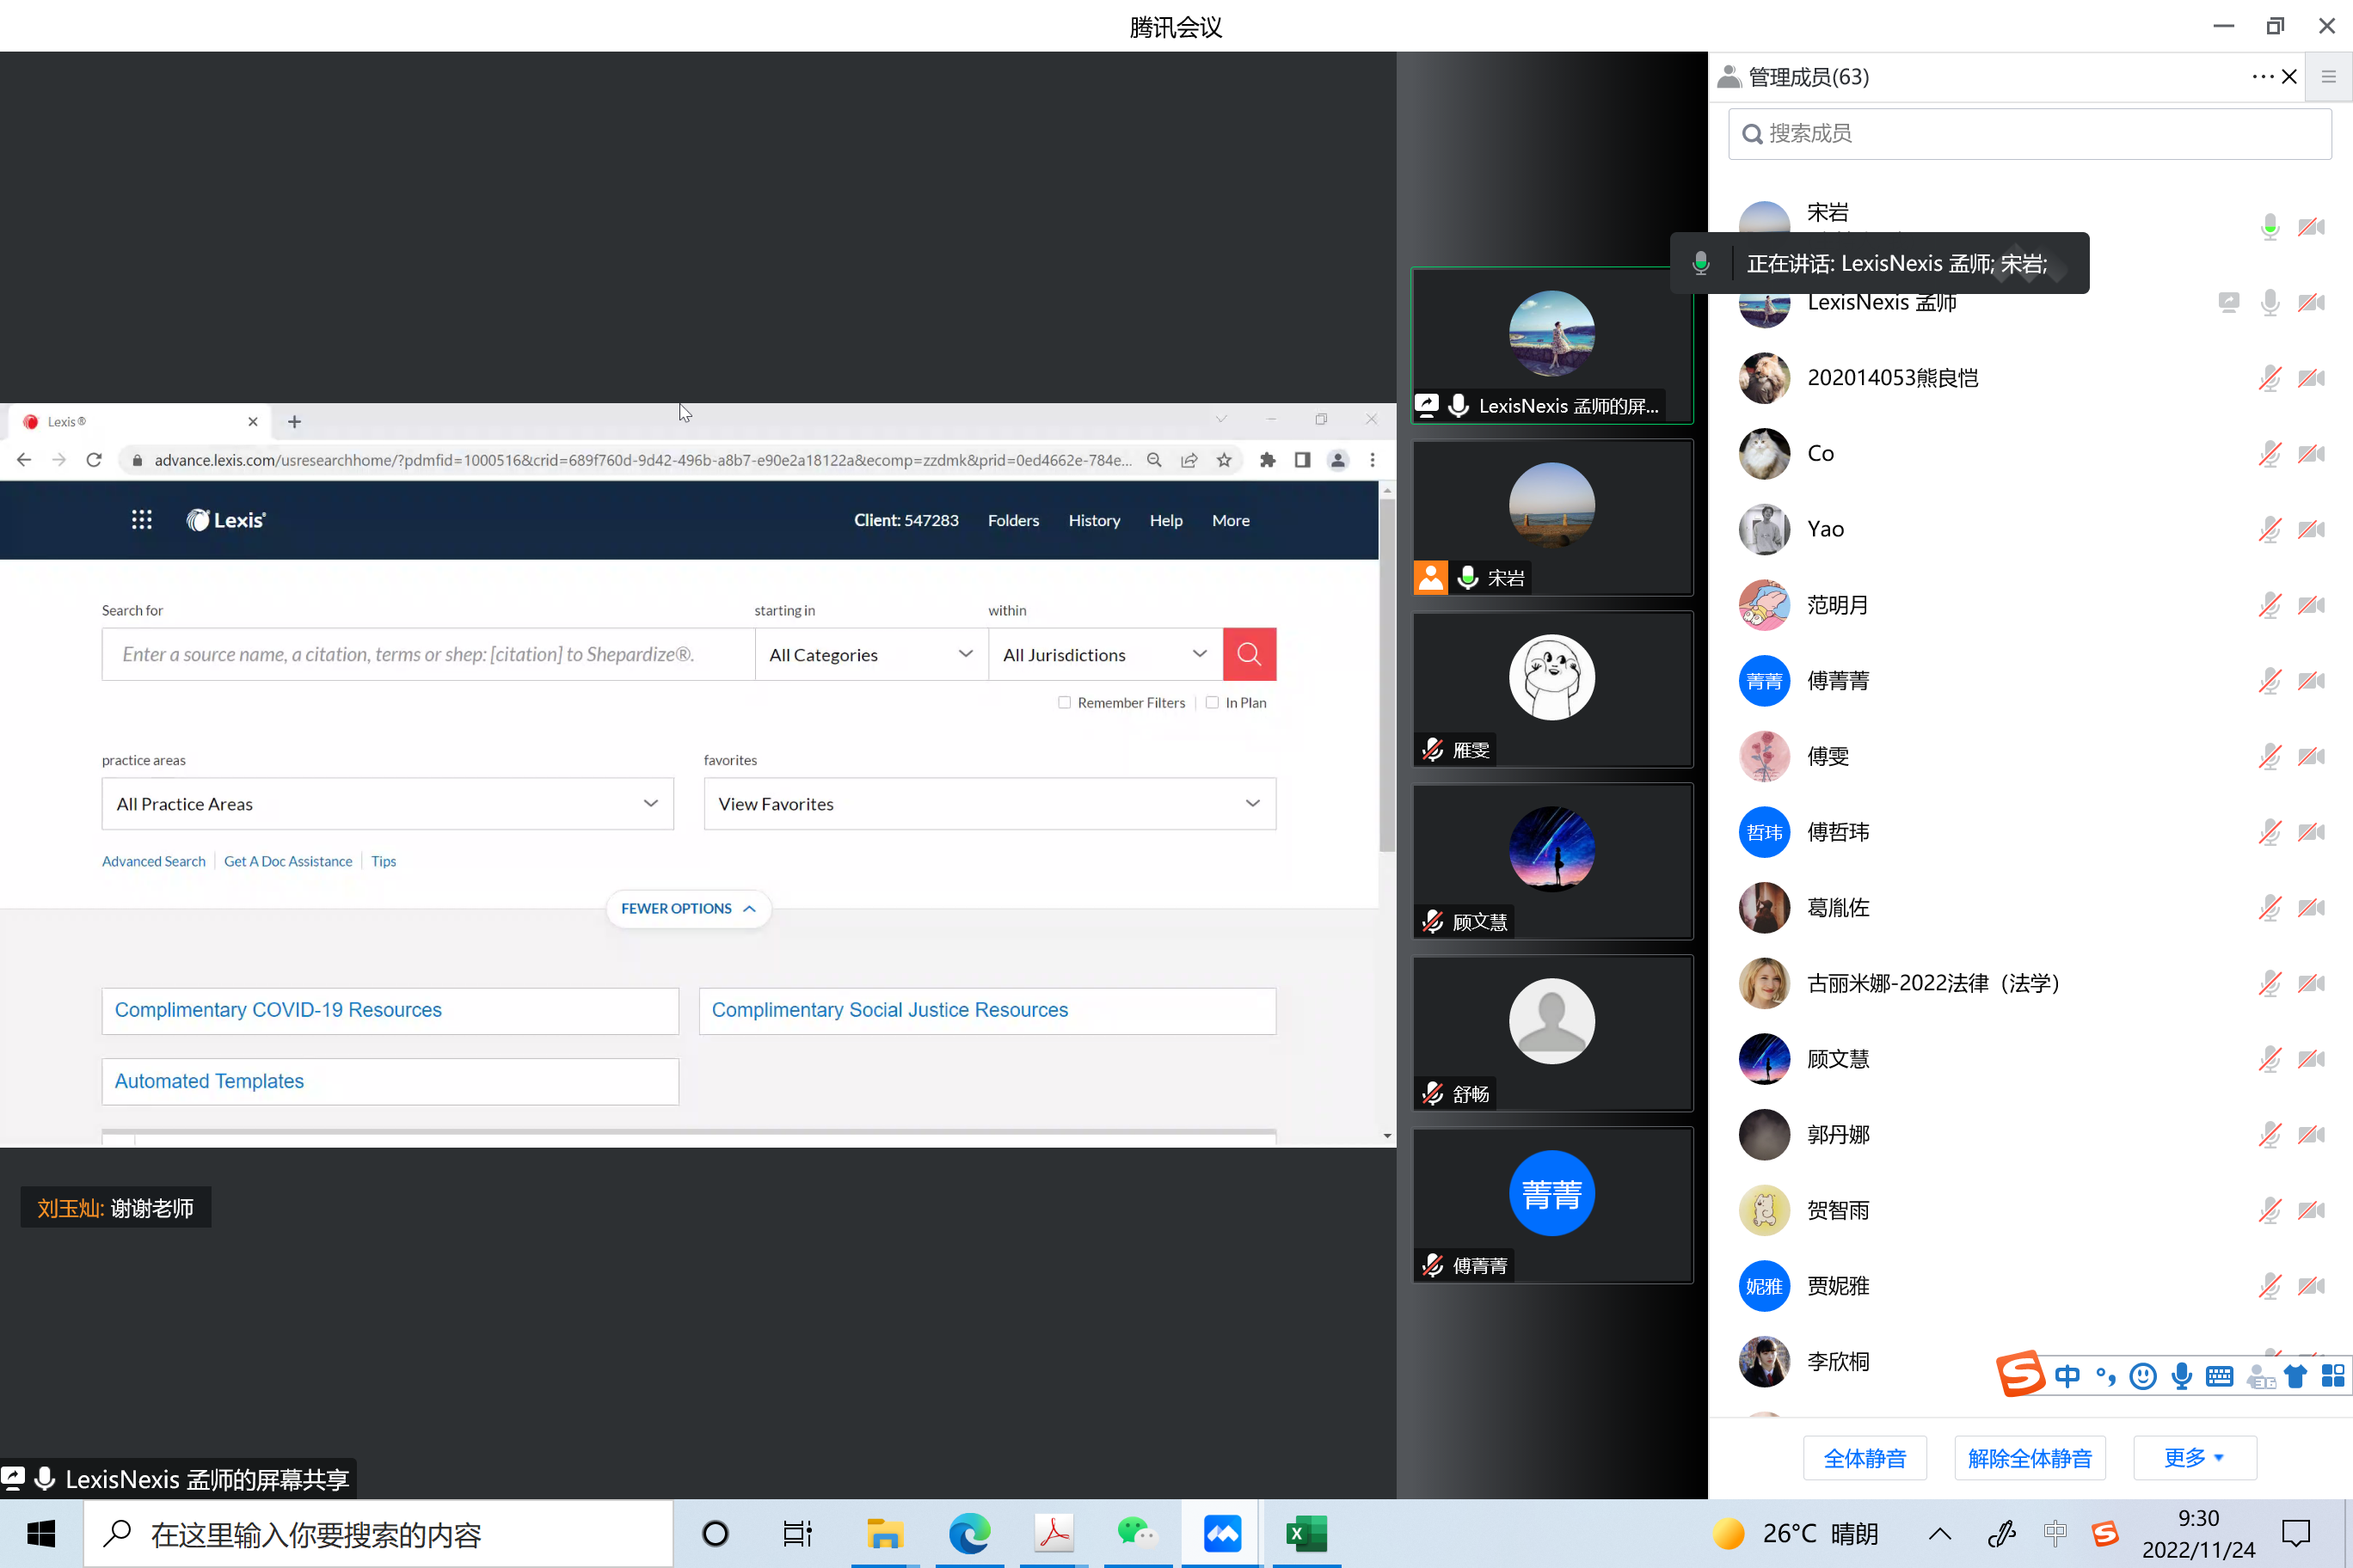Click Windows Start button
The width and height of the screenshot is (2353, 1568).
(40, 1534)
